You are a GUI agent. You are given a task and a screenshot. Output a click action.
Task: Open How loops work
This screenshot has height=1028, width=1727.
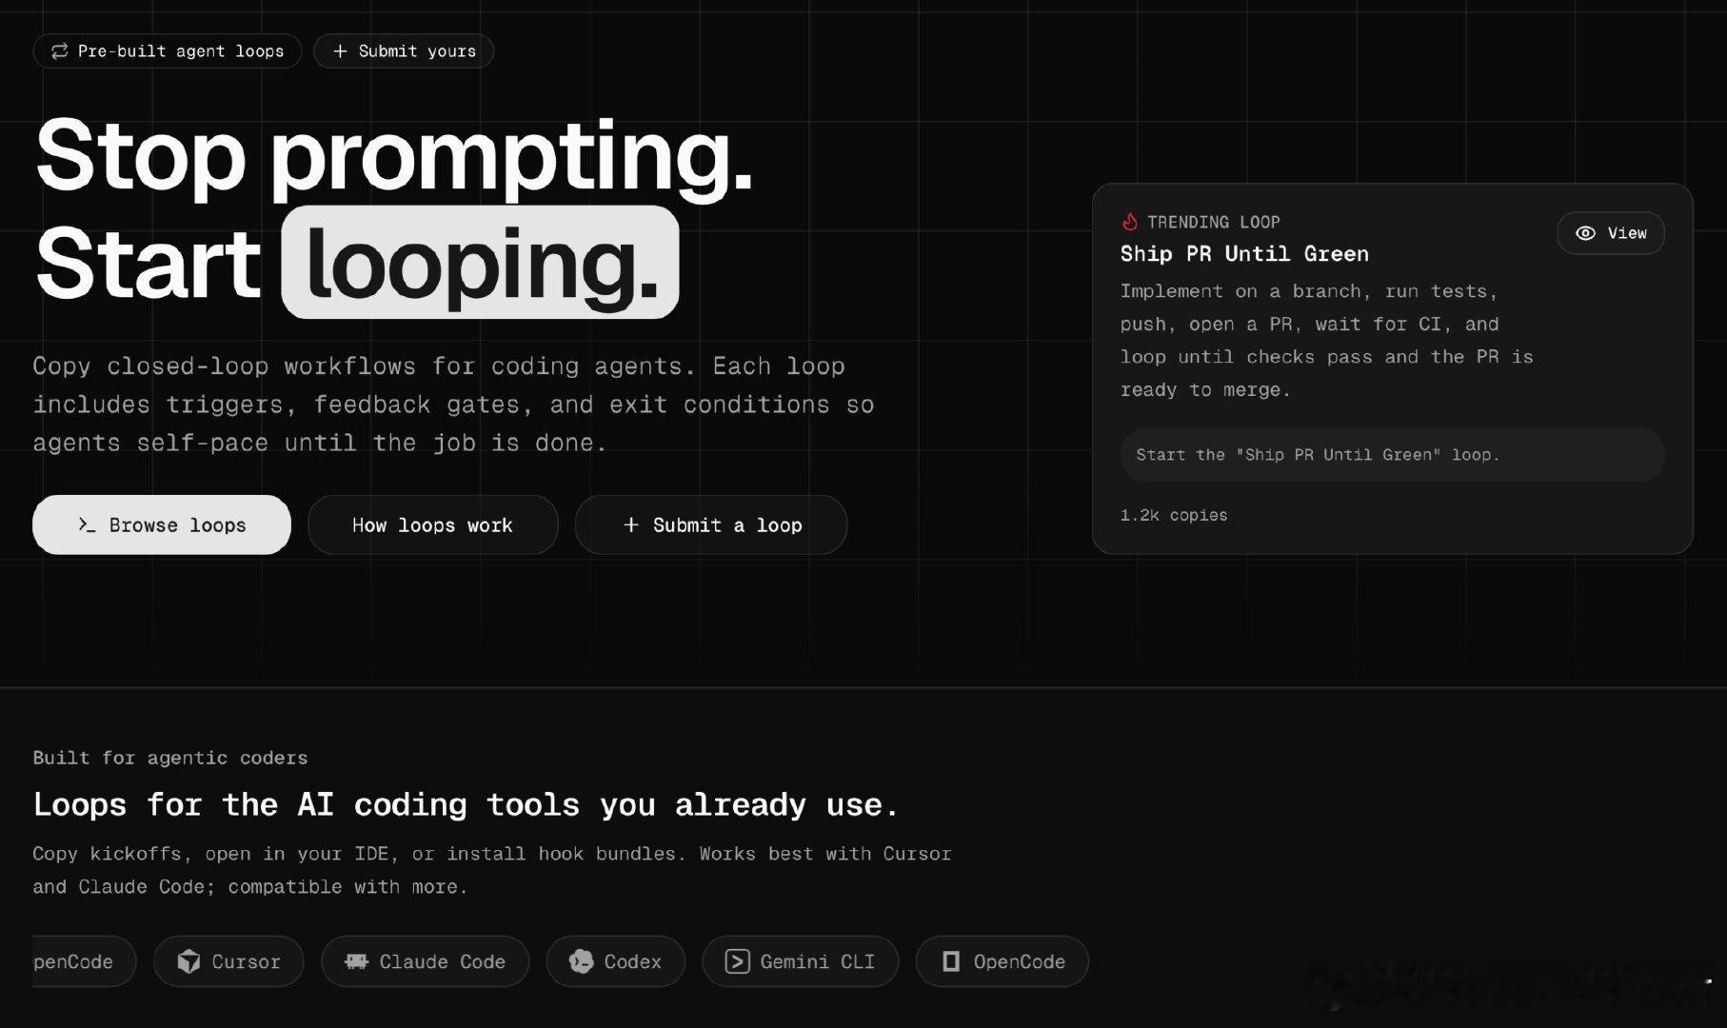point(432,524)
